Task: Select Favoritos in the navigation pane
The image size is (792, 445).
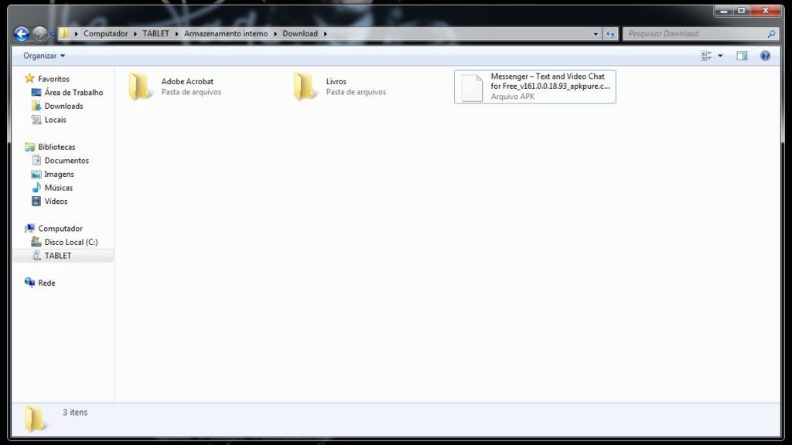Action: coord(53,79)
